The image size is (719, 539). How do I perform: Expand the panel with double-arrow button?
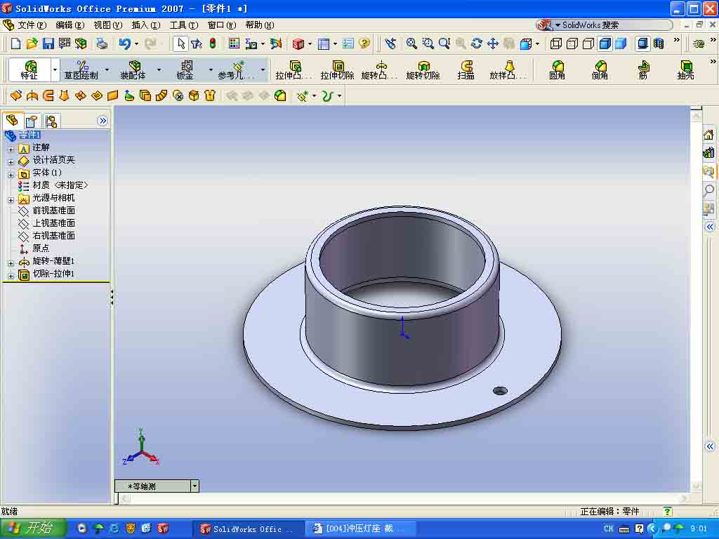[103, 121]
